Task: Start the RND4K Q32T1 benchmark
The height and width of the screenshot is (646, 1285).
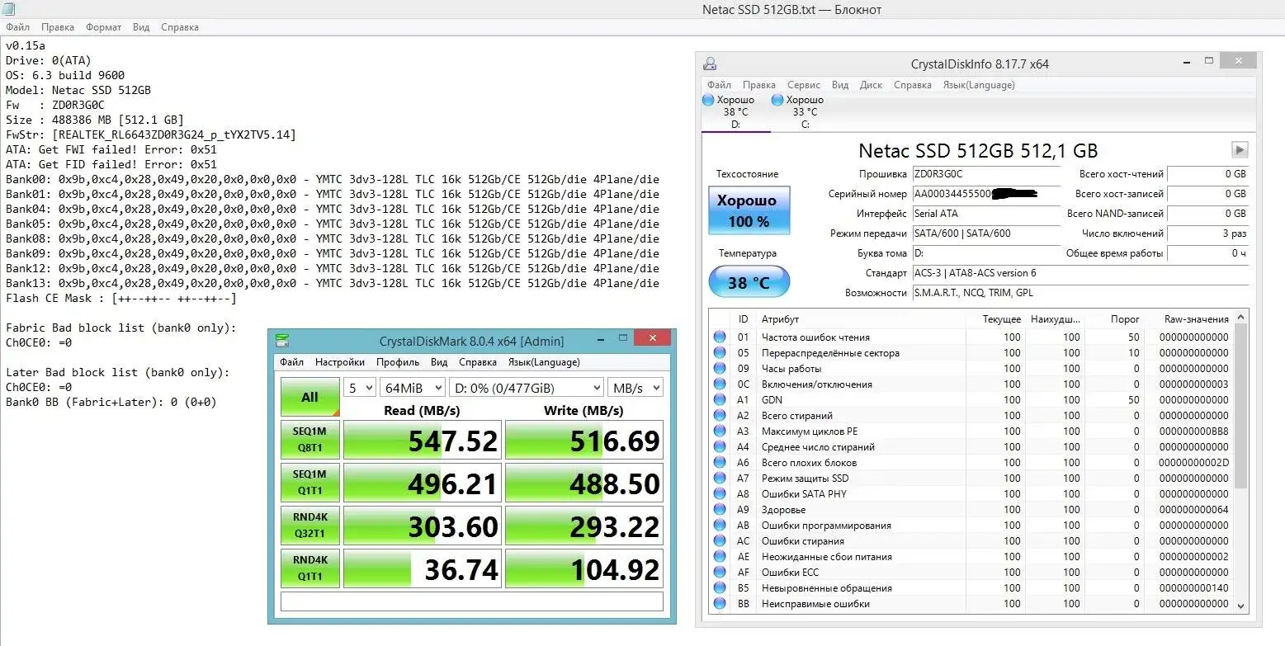Action: (x=309, y=526)
